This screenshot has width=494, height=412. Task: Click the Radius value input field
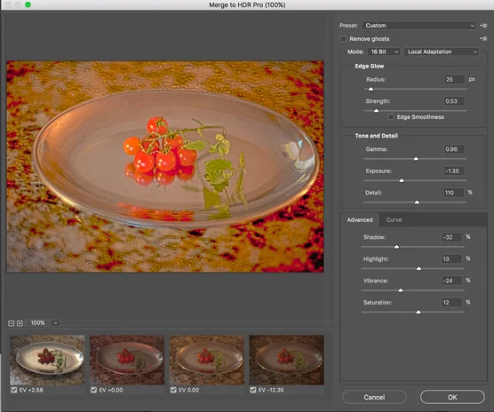pos(455,79)
